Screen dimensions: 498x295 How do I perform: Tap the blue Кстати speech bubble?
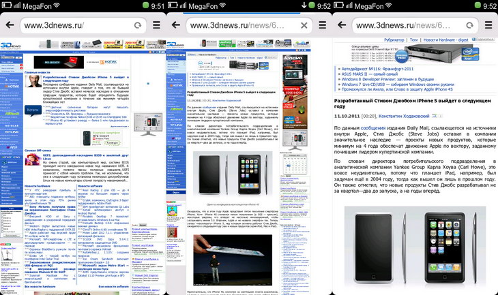pos(33,110)
